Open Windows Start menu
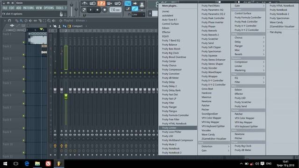This screenshot has height=168, width=299. click(5, 164)
